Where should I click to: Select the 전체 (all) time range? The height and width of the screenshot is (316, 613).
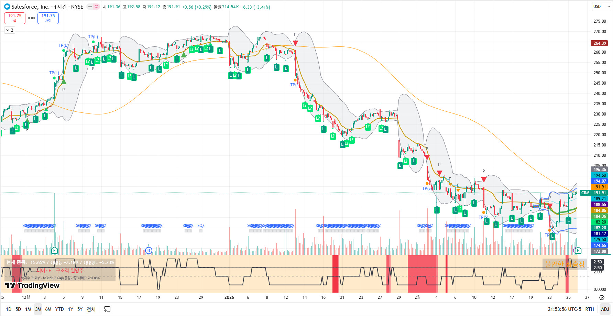91,309
